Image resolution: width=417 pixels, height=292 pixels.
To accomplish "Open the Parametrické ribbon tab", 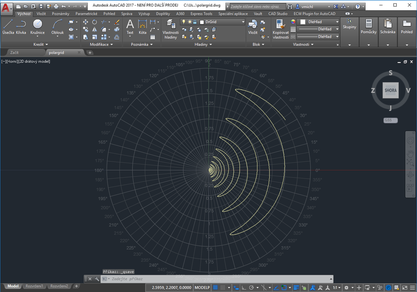I will [86, 13].
